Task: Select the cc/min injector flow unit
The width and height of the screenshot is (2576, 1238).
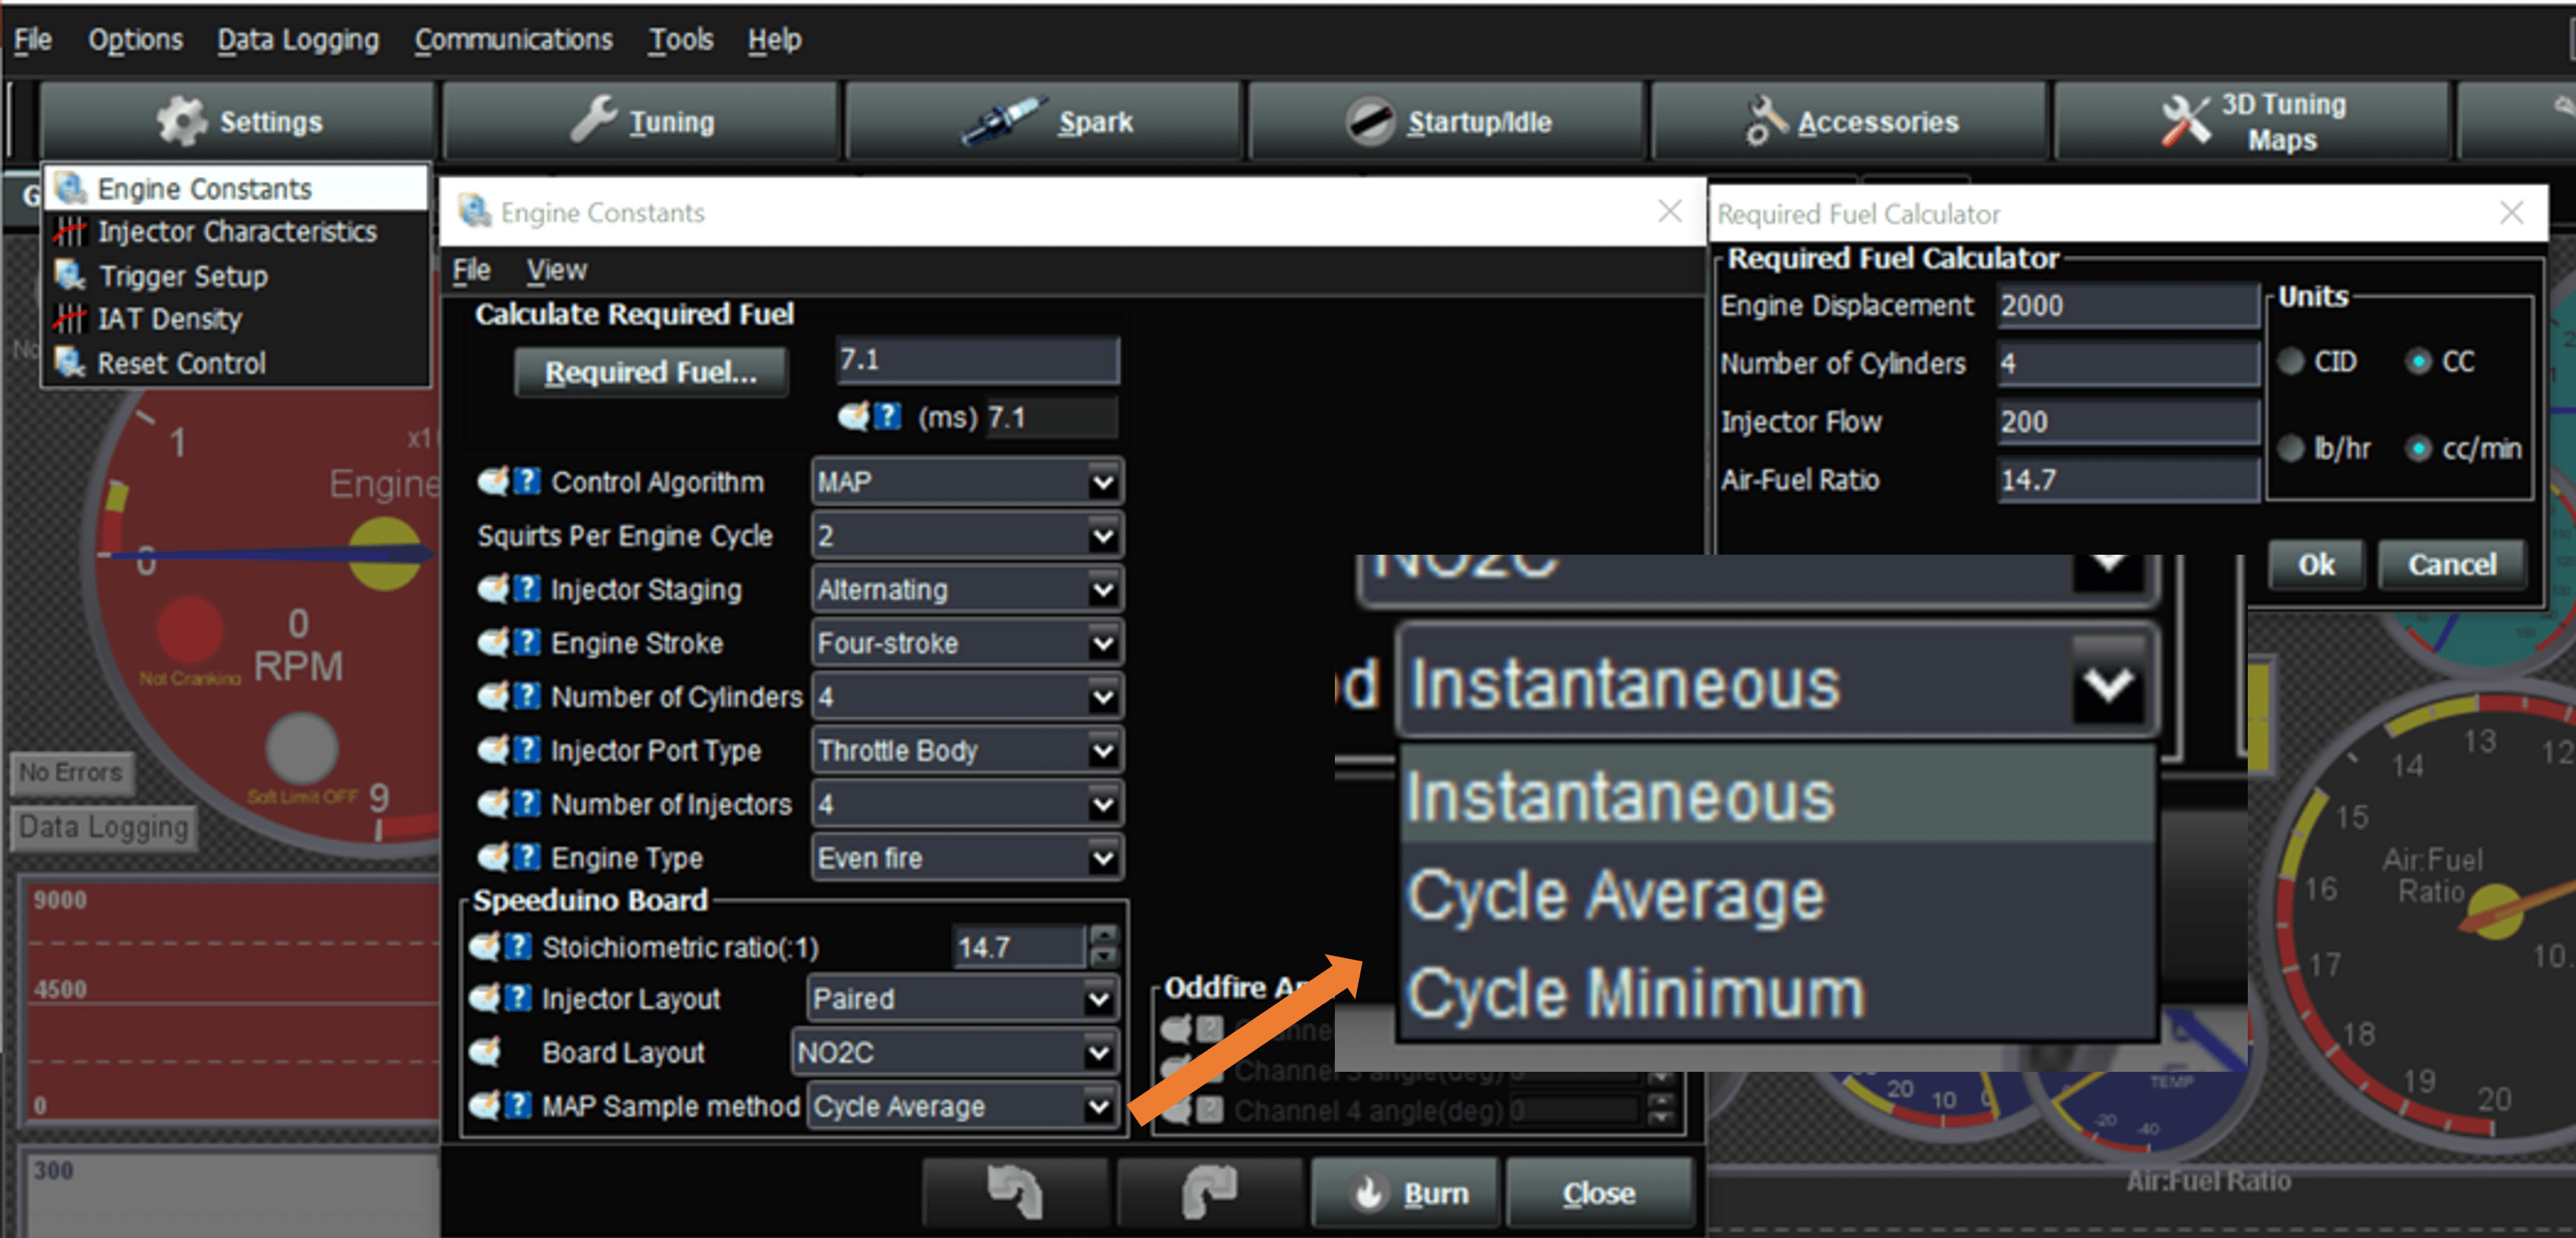Action: click(2418, 448)
